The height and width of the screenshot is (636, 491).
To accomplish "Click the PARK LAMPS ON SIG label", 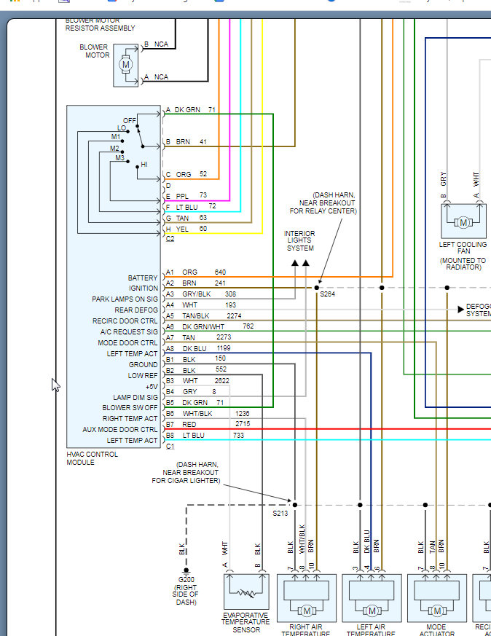I will pos(125,299).
